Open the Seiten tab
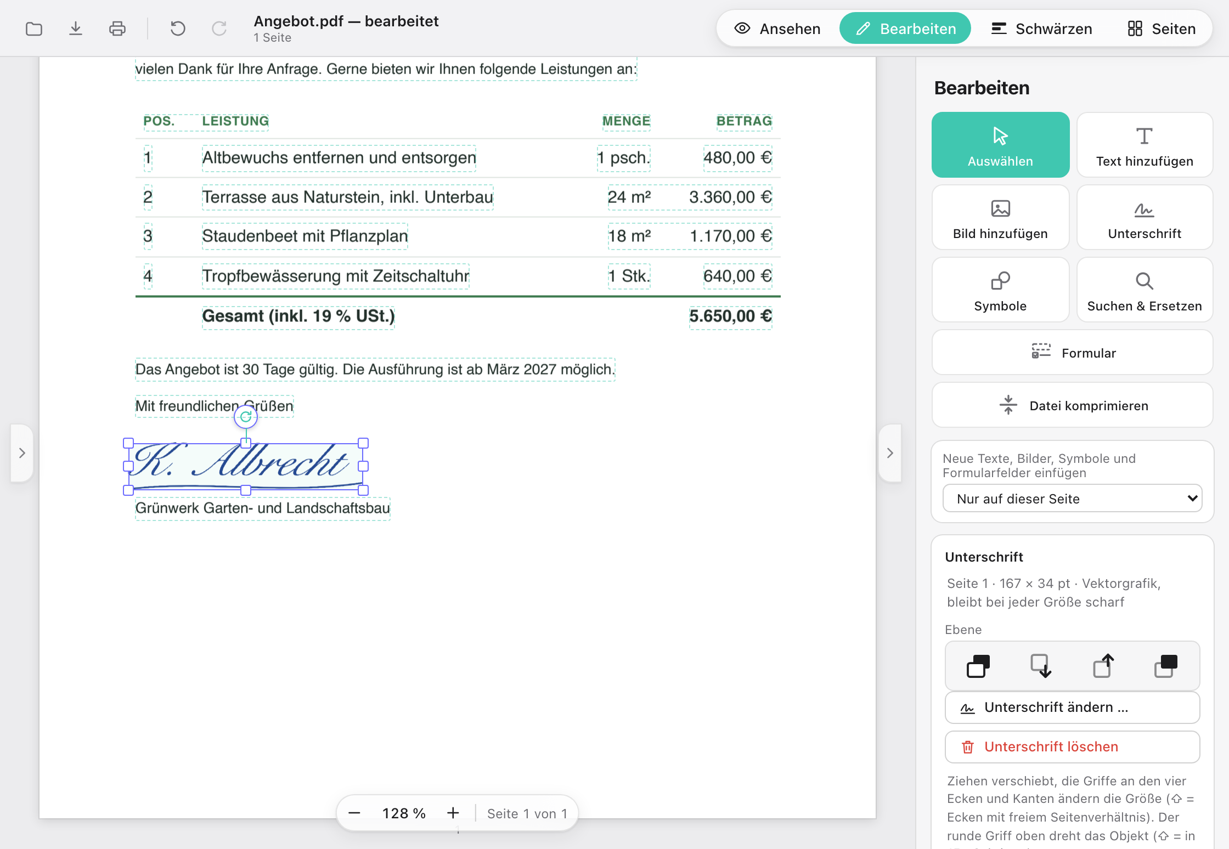 (x=1161, y=29)
